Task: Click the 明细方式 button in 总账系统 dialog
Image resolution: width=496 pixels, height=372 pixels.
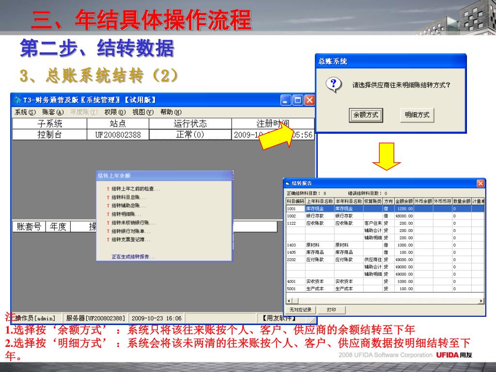Action: (417, 115)
